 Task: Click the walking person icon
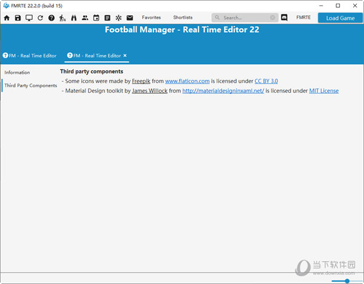point(62,18)
